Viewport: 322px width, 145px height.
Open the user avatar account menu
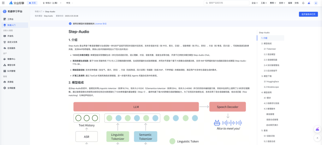point(316,3)
